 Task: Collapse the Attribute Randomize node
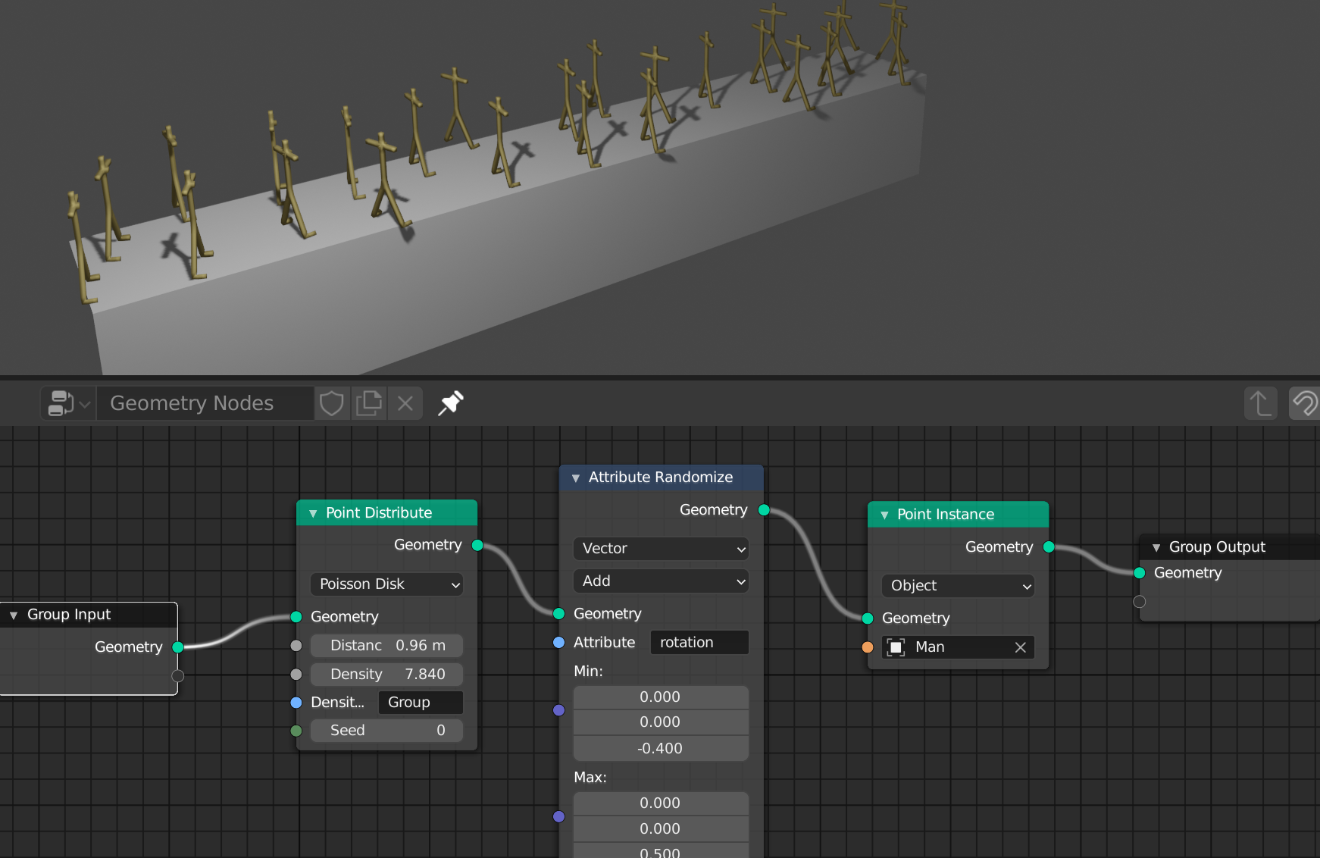point(576,478)
